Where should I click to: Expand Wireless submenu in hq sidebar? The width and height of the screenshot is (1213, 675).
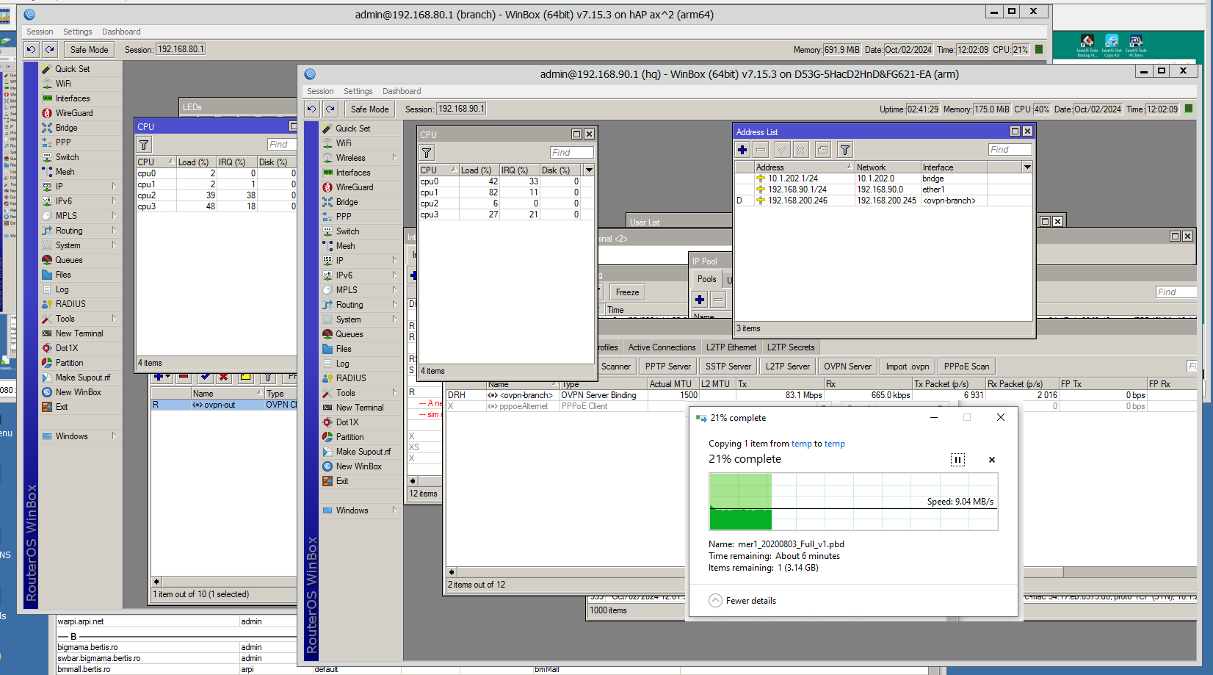point(395,158)
